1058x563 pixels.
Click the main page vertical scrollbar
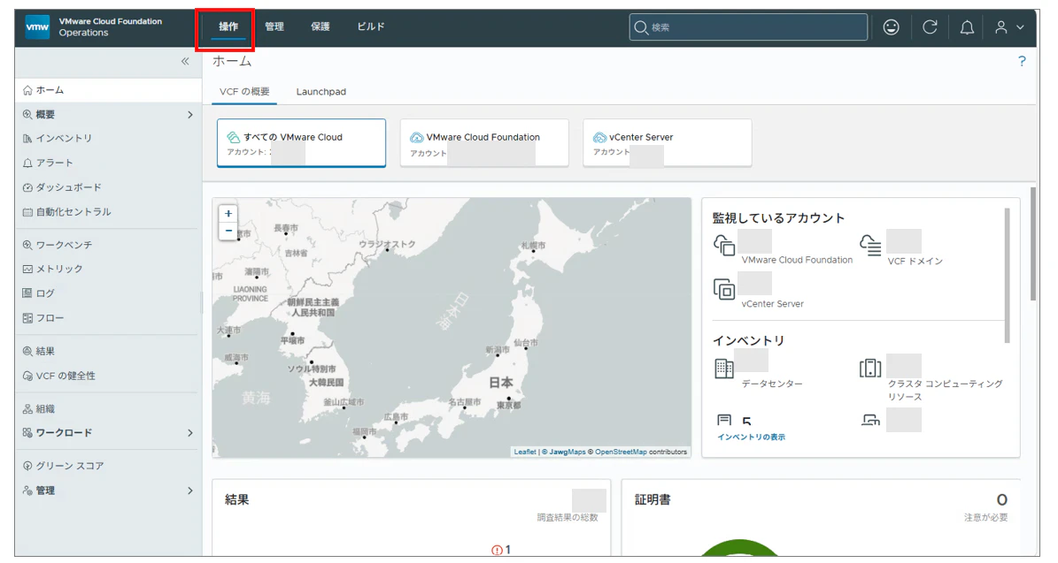(1033, 244)
